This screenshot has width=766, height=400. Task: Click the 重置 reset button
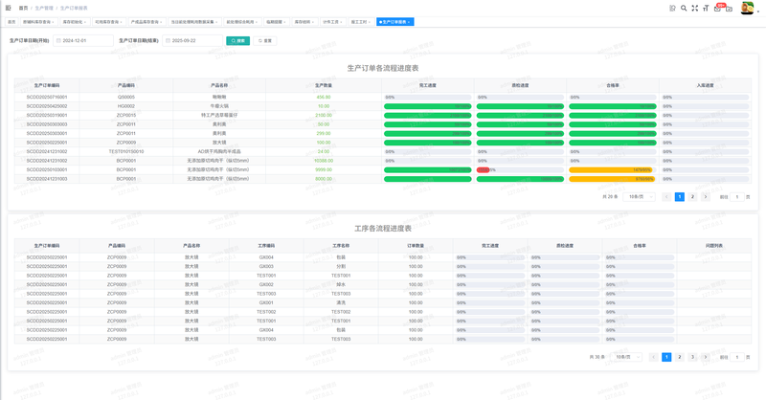(x=265, y=41)
